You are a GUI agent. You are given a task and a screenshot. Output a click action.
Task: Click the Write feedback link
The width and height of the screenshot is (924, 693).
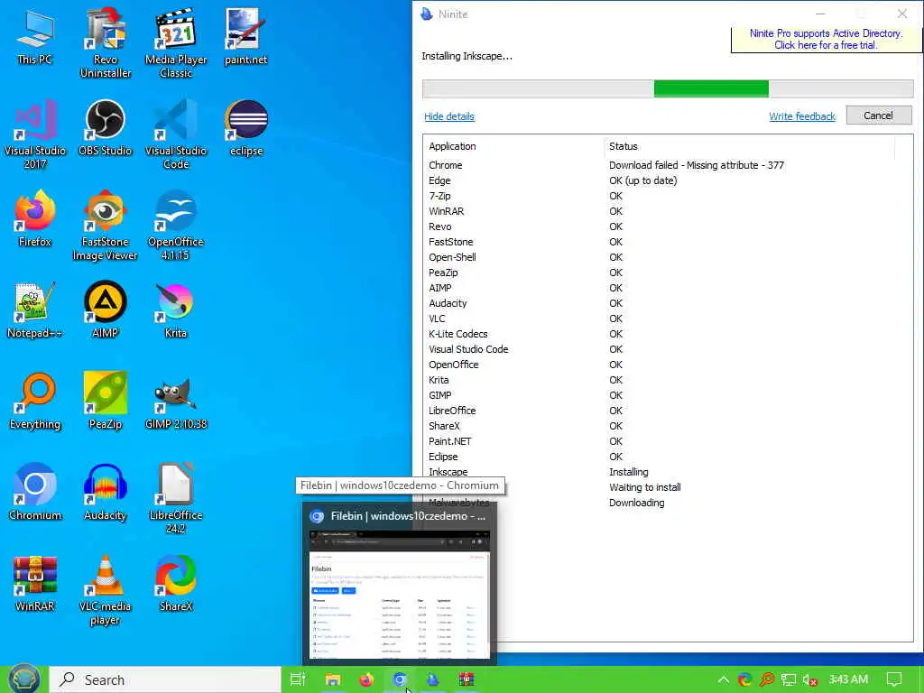point(802,116)
